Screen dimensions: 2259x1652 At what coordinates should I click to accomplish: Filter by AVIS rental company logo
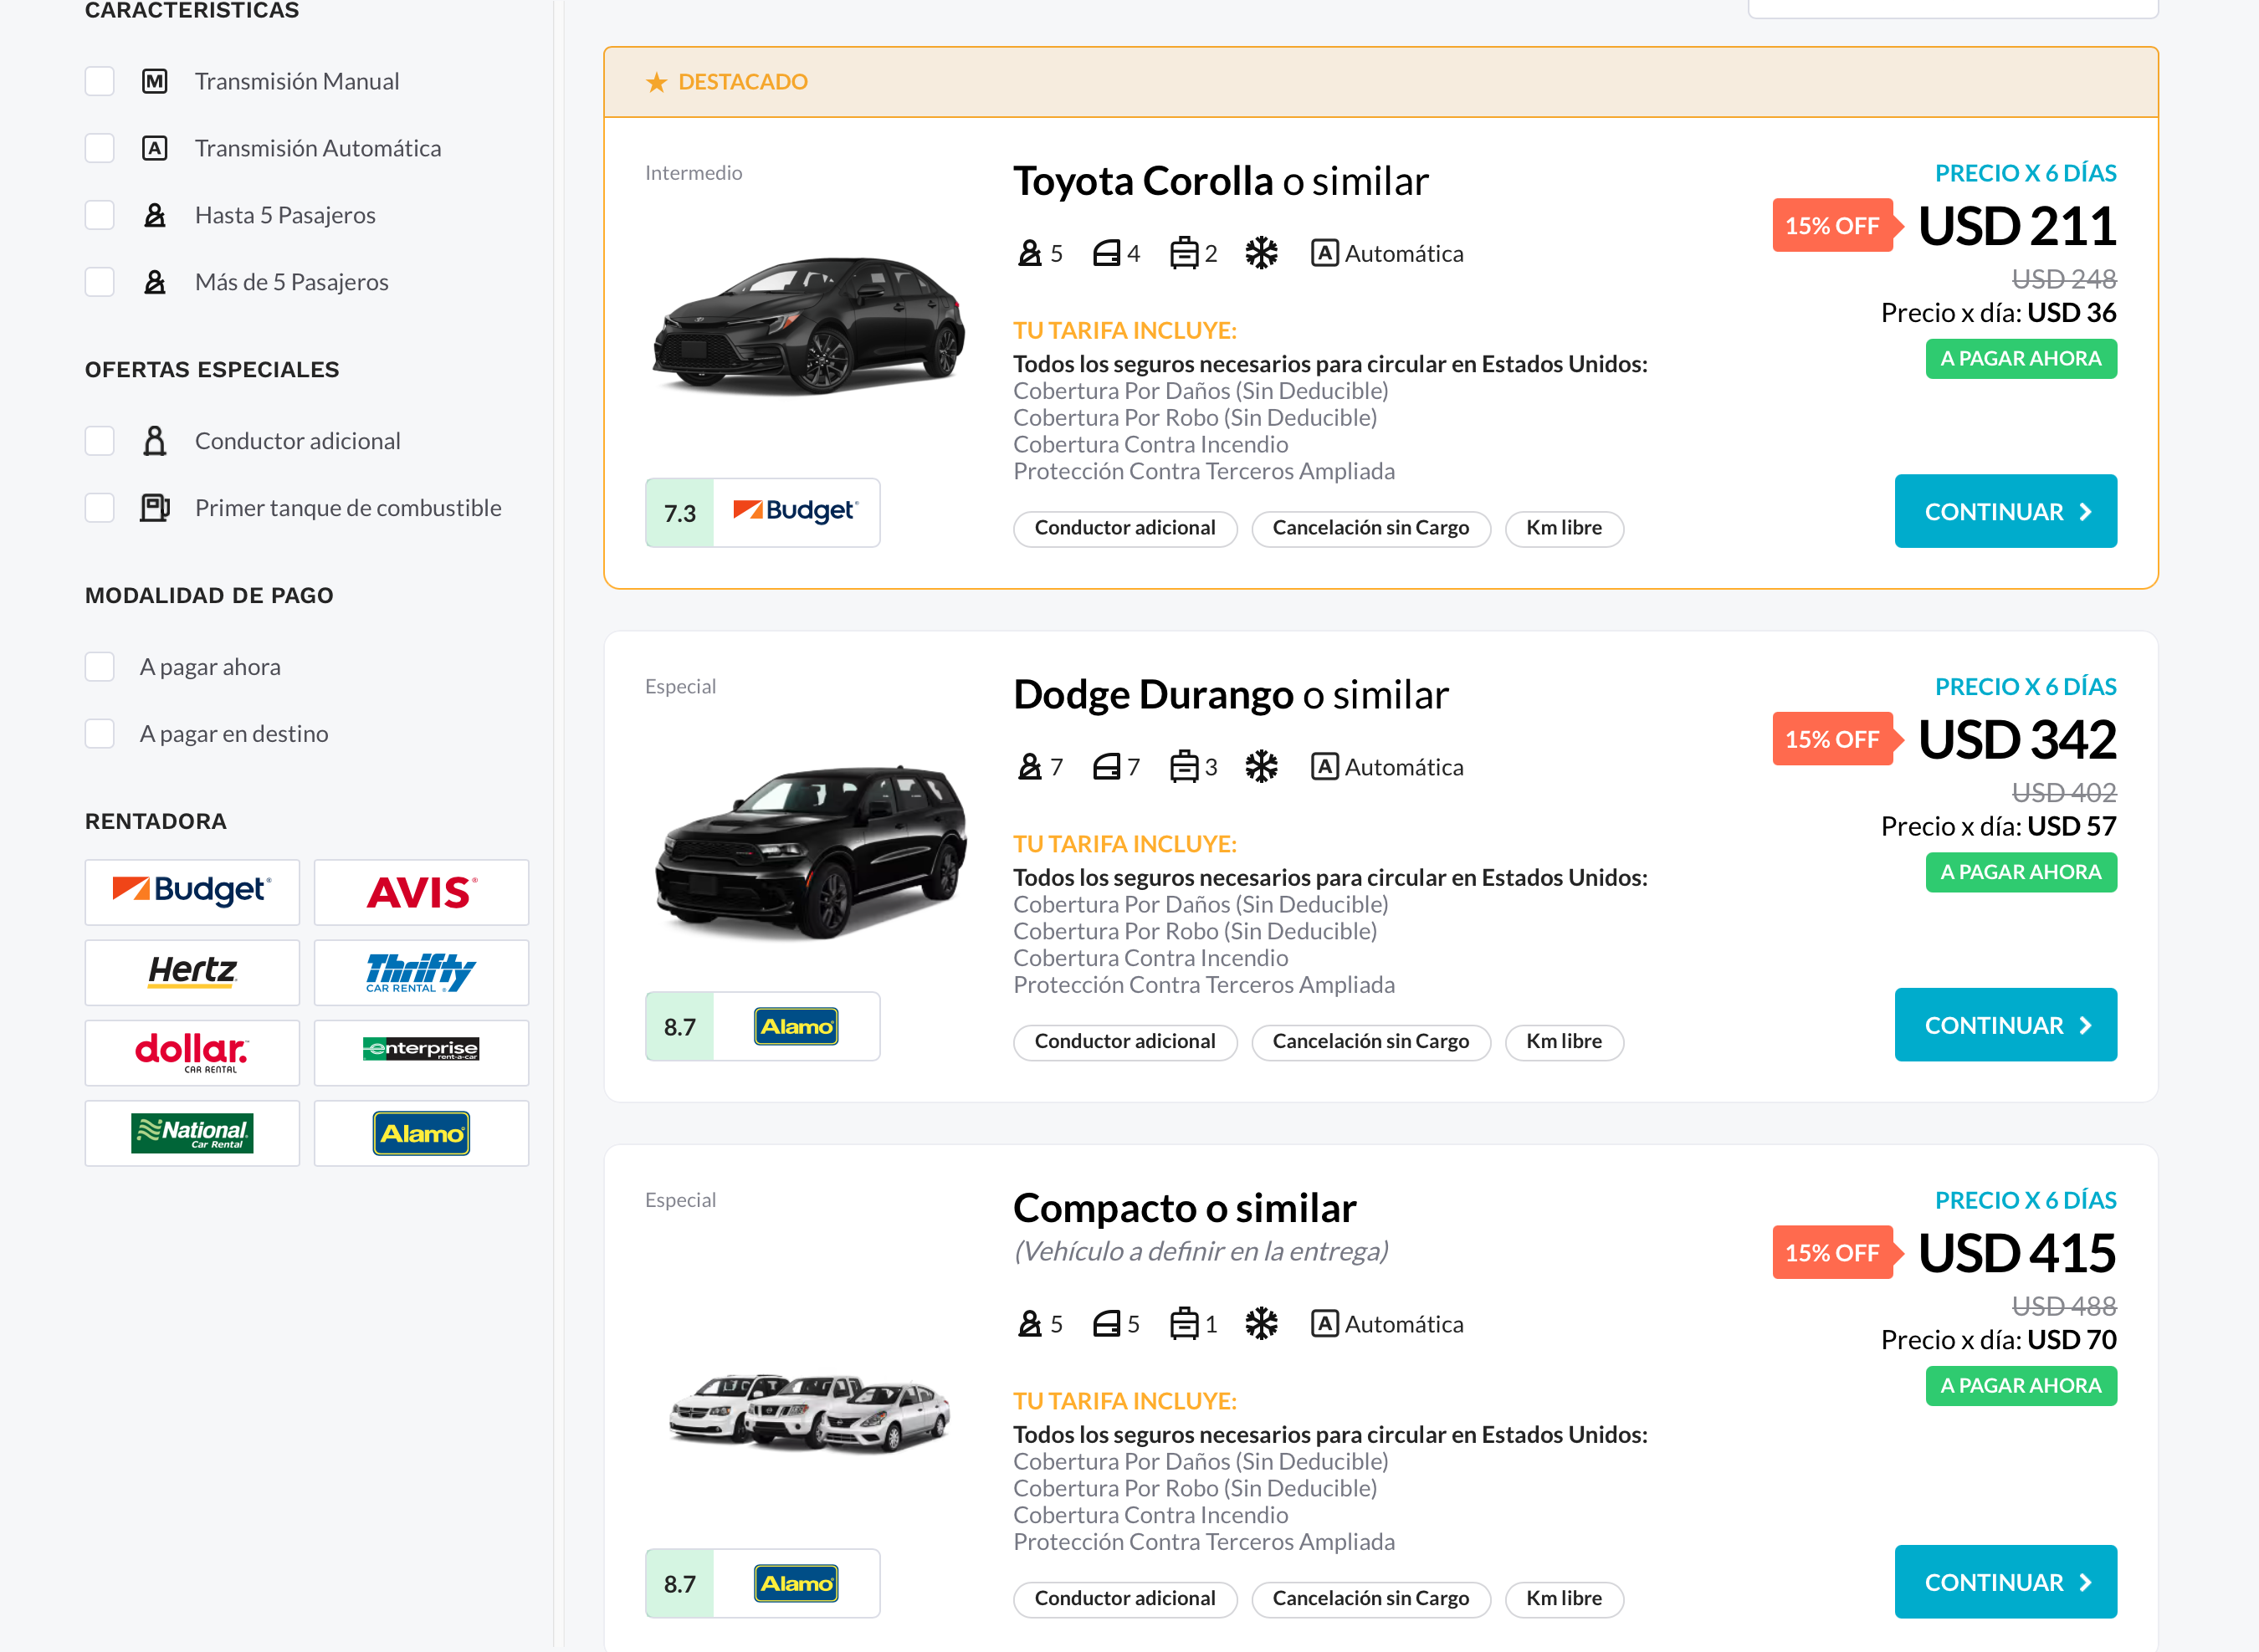(421, 892)
